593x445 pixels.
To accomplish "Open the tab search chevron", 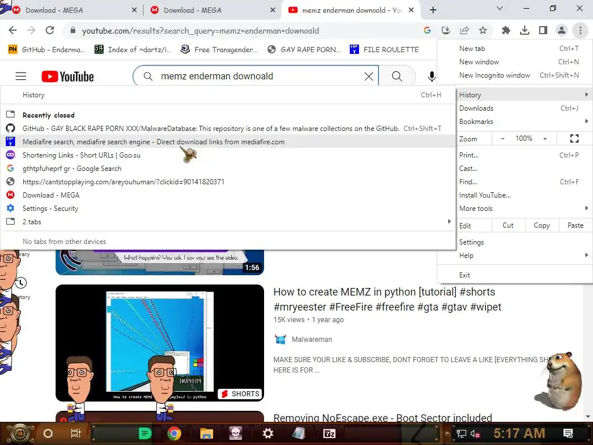I will 500,8.
